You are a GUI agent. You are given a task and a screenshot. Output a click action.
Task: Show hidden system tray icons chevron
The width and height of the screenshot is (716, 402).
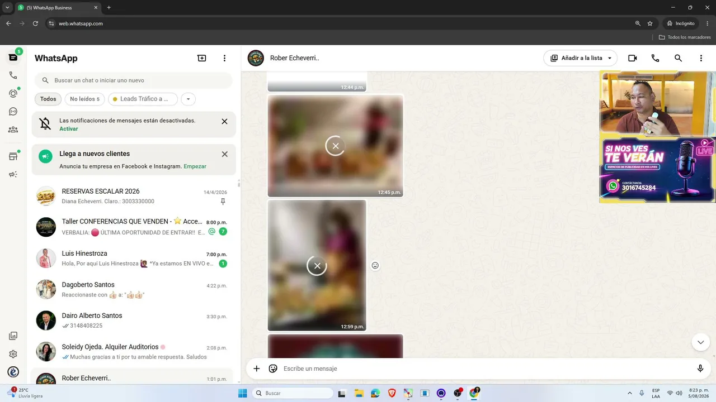[630, 393]
